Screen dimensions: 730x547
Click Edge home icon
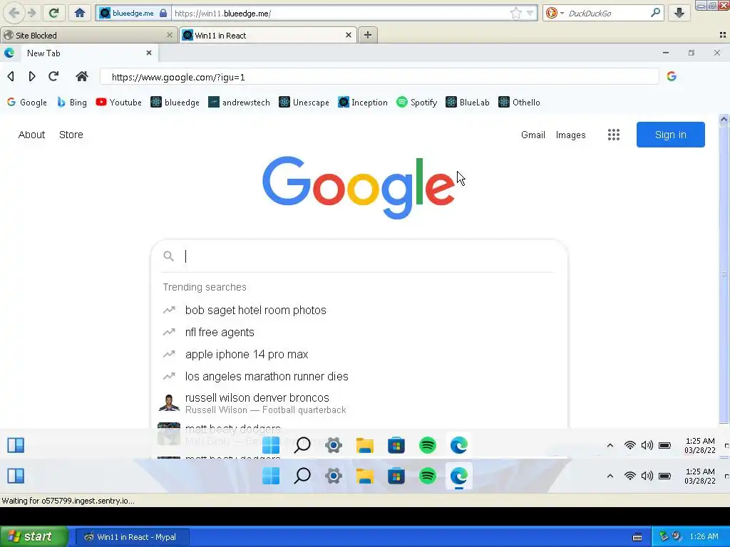pos(82,76)
